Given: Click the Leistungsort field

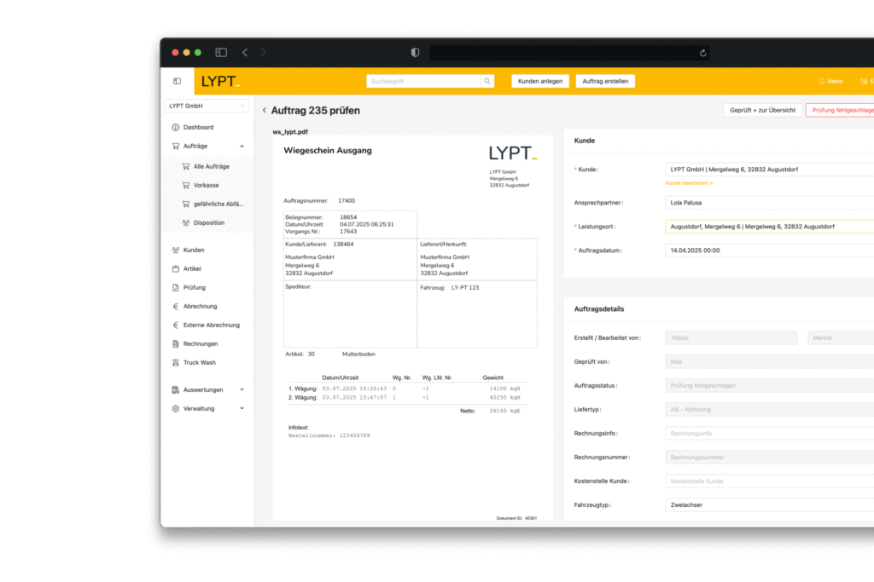Looking at the screenshot, I should point(770,227).
